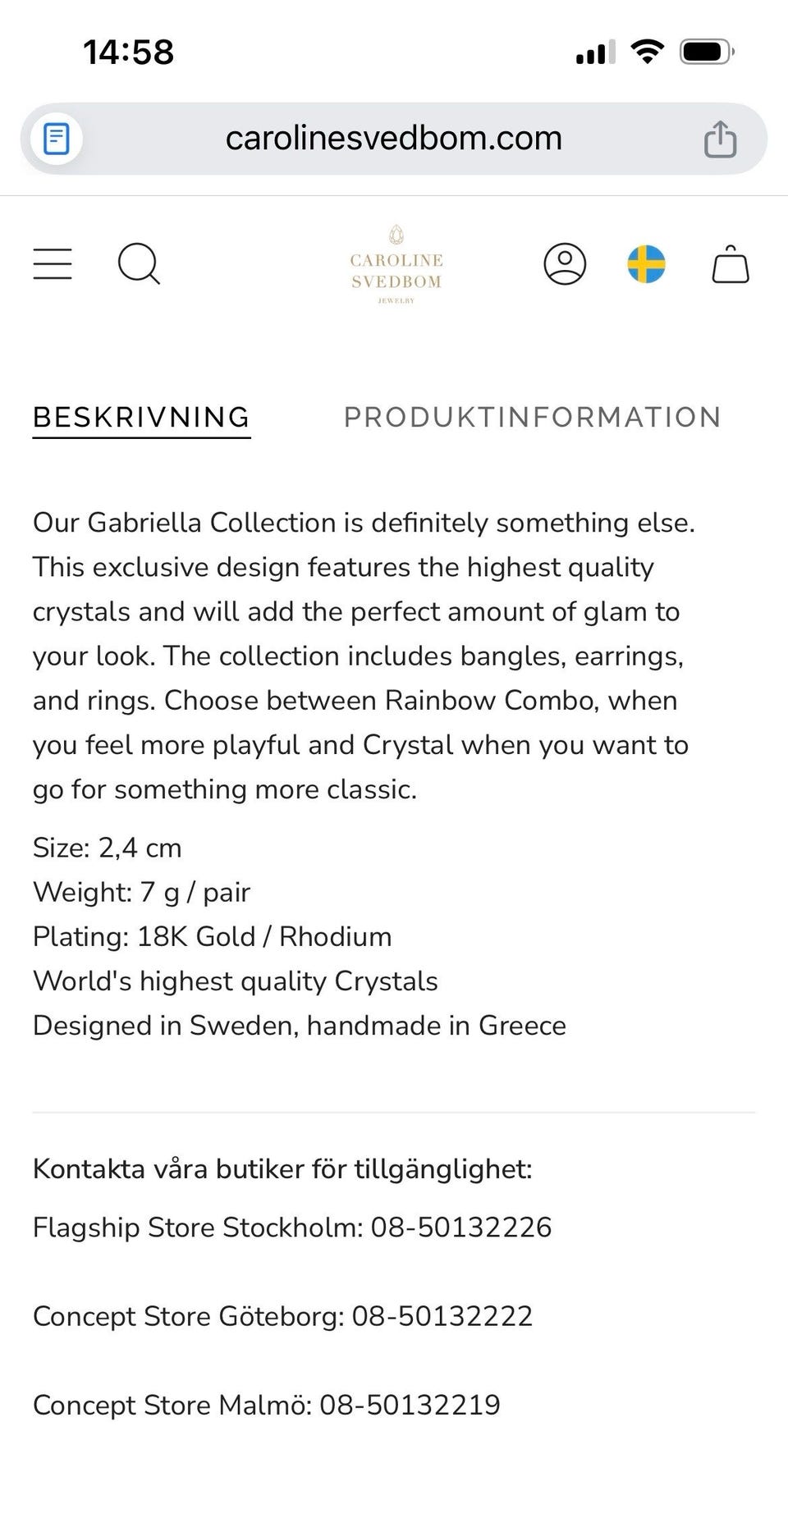This screenshot has height=1527, width=788.
Task: Call Concept Store Göteborg phone number
Action: tap(442, 1316)
